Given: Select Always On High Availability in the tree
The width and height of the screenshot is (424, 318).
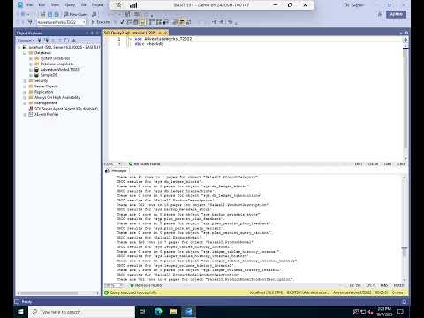Looking at the screenshot, I should click(57, 97).
